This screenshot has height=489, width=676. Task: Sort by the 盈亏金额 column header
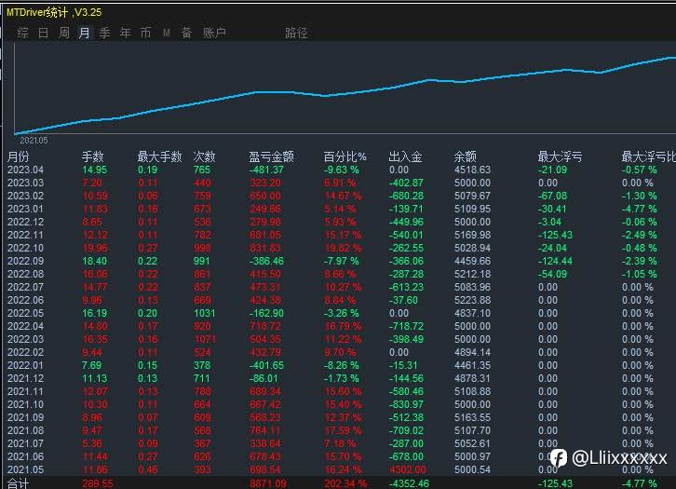[271, 157]
